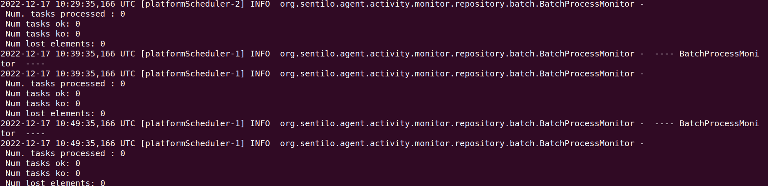
Task: Click the middle block's 'Num tasks ko: 0' line
Action: point(42,104)
